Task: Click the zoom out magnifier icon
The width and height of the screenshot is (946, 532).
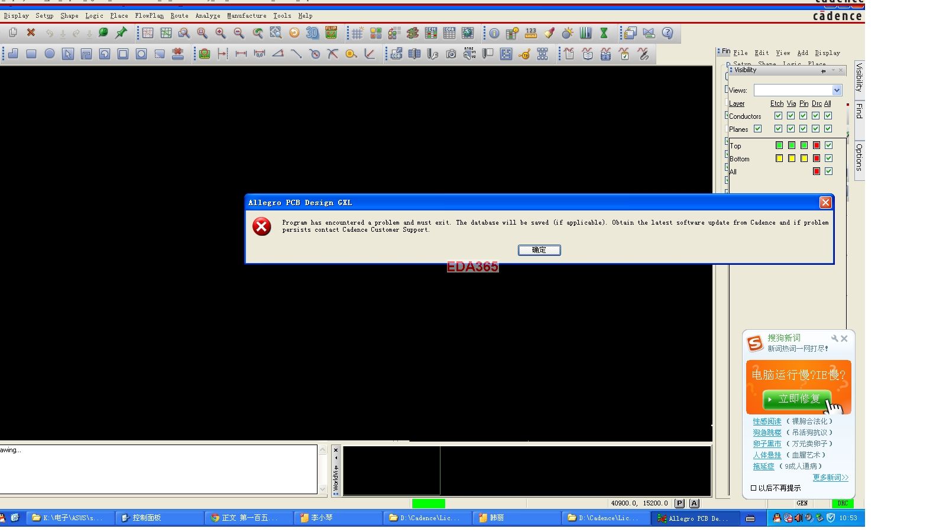Action: (239, 33)
